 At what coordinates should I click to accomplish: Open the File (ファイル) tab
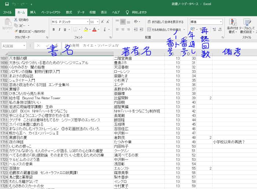[7, 12]
